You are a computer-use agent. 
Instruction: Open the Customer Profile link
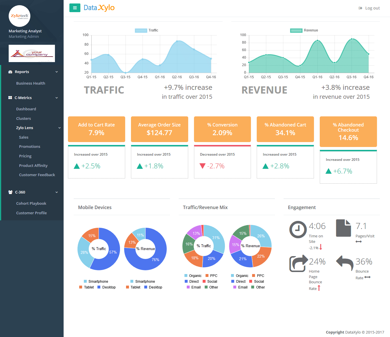click(x=32, y=213)
